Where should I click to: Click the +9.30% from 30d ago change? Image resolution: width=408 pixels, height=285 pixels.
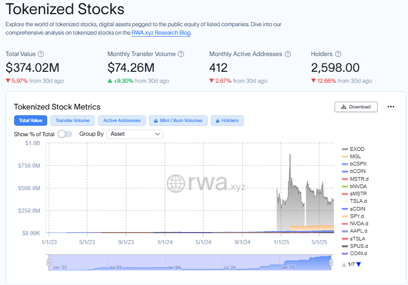click(x=138, y=81)
